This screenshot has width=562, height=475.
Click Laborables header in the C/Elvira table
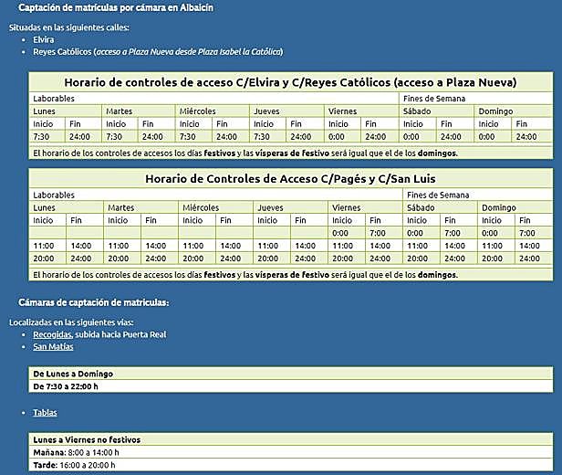[x=53, y=98]
